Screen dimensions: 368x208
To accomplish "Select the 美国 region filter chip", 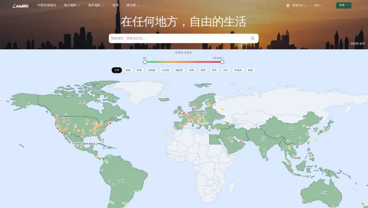I will pyautogui.click(x=128, y=70).
